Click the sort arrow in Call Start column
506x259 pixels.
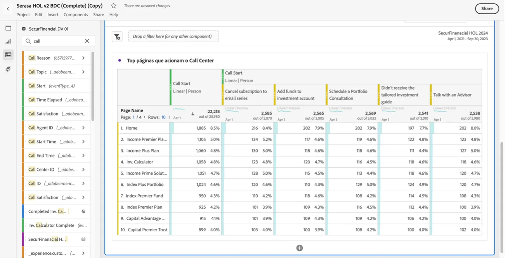tap(193, 114)
